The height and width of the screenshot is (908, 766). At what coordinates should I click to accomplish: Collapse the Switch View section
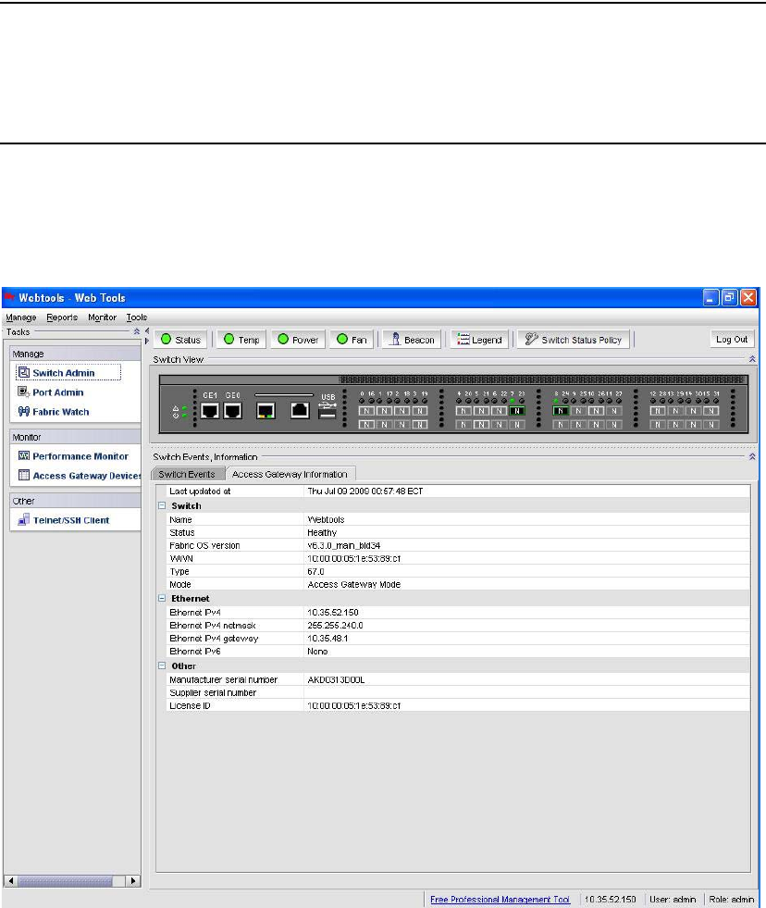point(752,359)
